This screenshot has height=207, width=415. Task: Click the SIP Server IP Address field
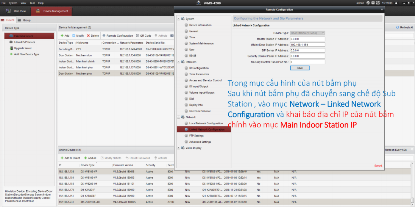coord(307,51)
